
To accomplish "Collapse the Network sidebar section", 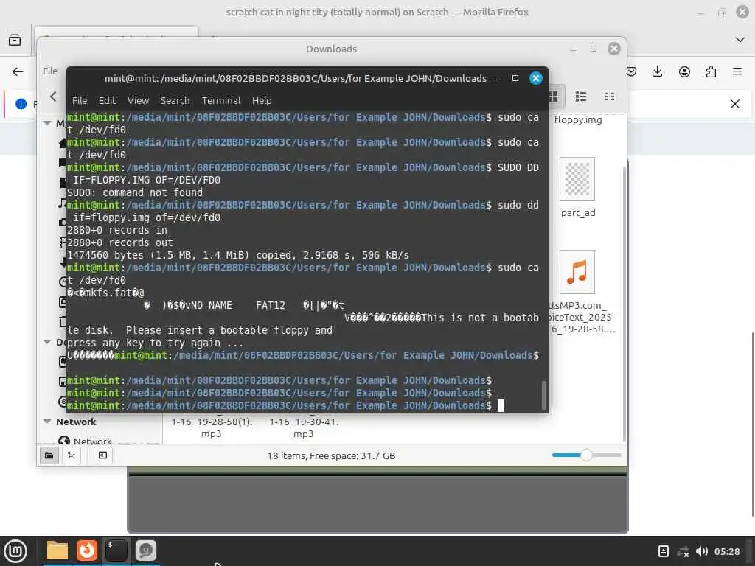I will [x=47, y=422].
